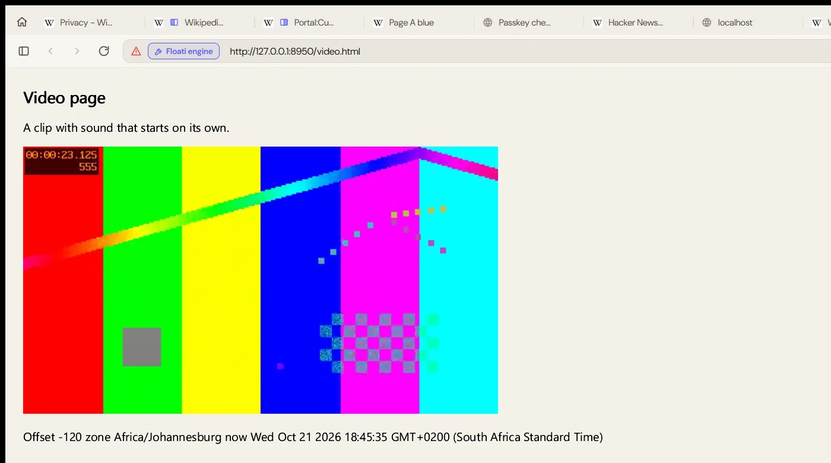
Task: Go to the browser home page icon
Action: [22, 23]
